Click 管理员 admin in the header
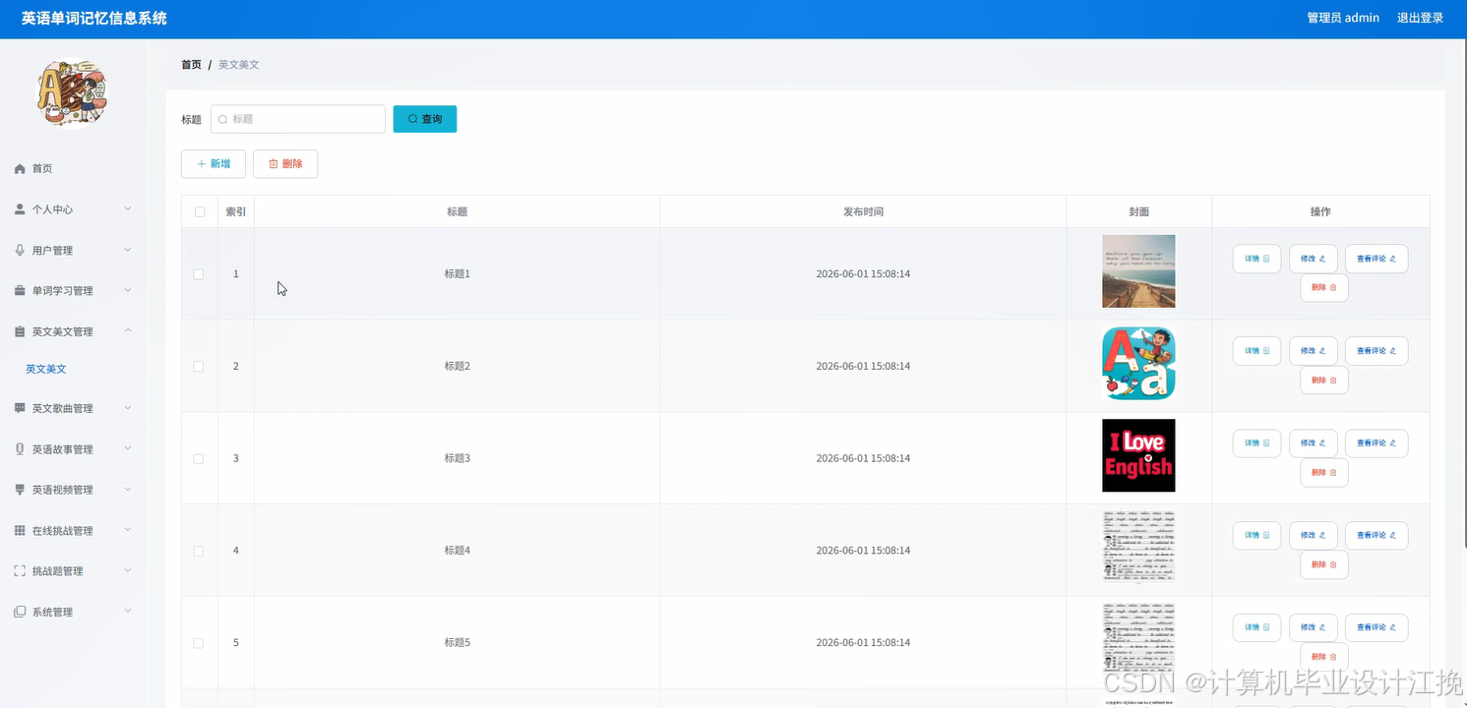Image resolution: width=1467 pixels, height=708 pixels. (1343, 18)
